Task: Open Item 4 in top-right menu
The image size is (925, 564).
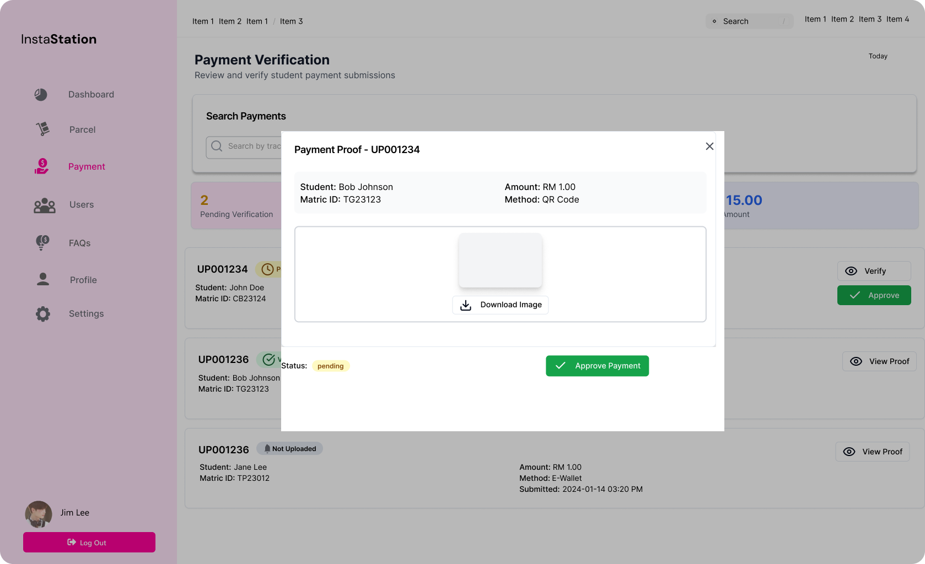Action: pyautogui.click(x=897, y=19)
